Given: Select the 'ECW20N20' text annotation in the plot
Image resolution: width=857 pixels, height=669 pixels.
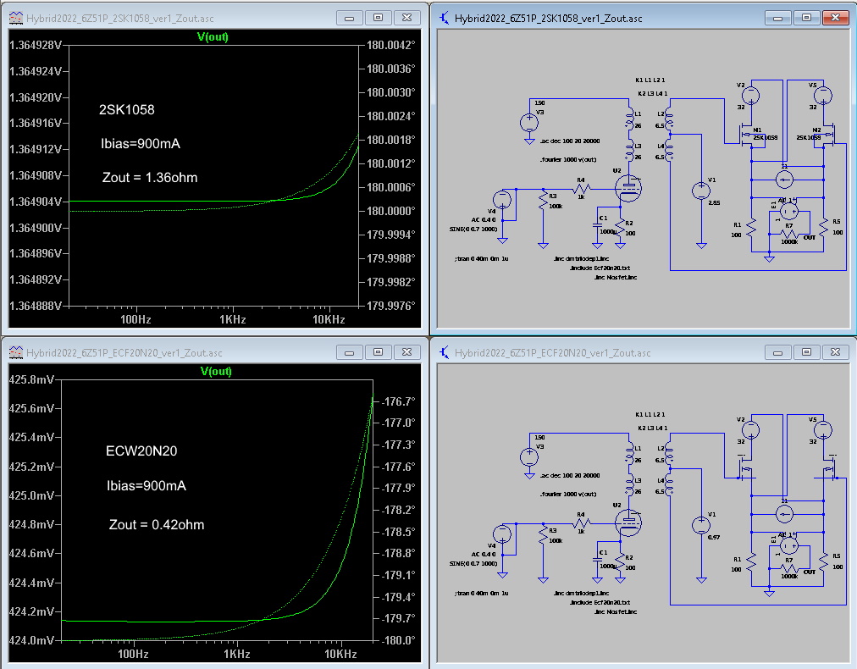Looking at the screenshot, I should [141, 451].
